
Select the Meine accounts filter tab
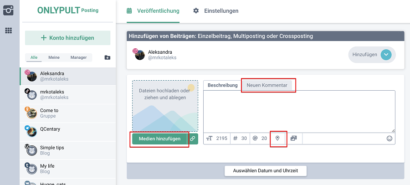(x=54, y=57)
